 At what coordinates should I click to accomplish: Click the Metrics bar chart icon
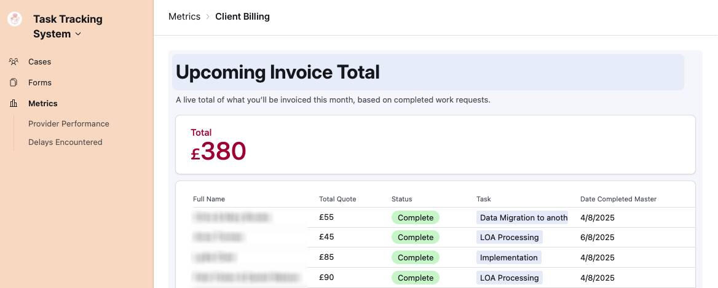pos(14,103)
